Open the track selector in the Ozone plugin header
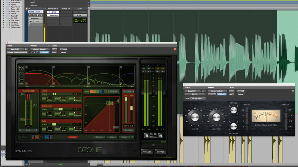Screen dimensions: 298x167 point(15,49)
